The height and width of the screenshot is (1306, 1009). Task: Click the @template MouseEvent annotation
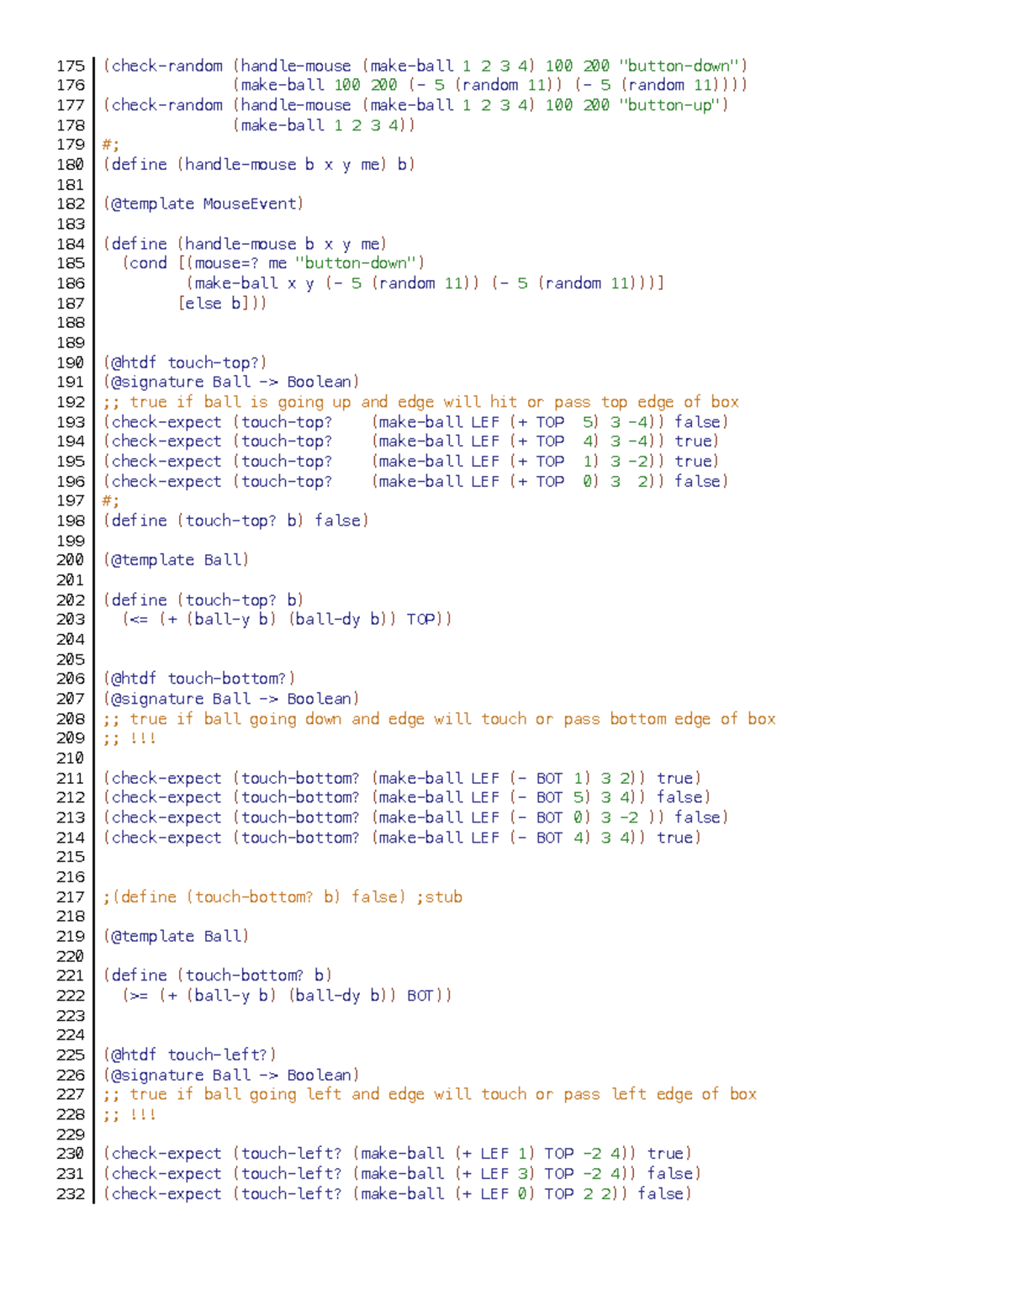click(202, 204)
